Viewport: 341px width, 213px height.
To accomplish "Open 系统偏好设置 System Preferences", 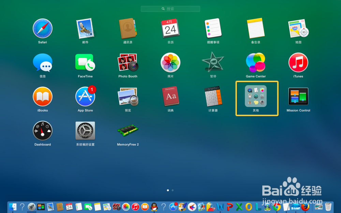I will [85, 131].
